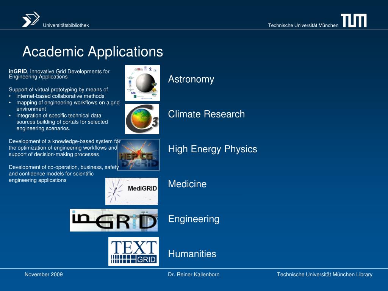Click the 'Climate Research' label

[207, 114]
